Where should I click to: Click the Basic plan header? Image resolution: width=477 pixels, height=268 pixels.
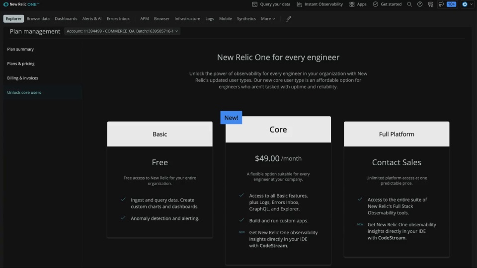pos(159,134)
